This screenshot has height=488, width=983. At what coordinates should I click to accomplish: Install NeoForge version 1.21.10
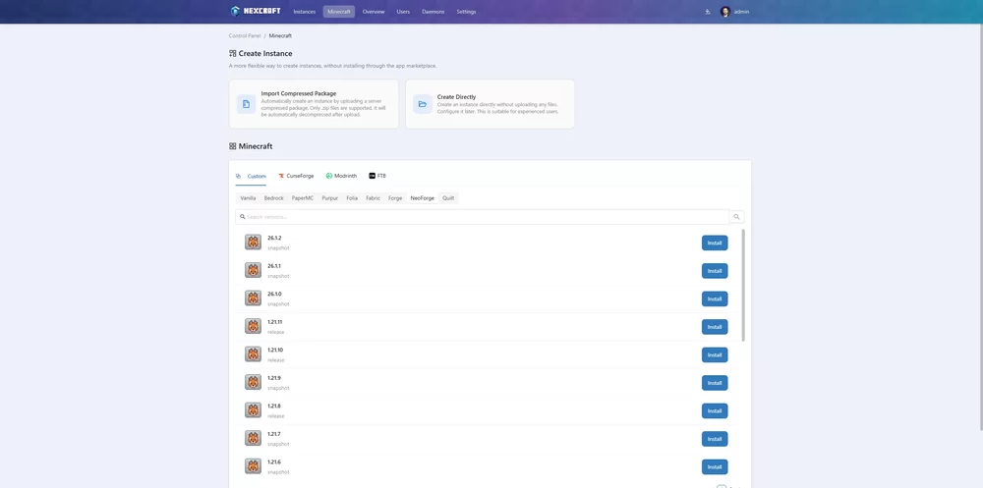tap(715, 354)
